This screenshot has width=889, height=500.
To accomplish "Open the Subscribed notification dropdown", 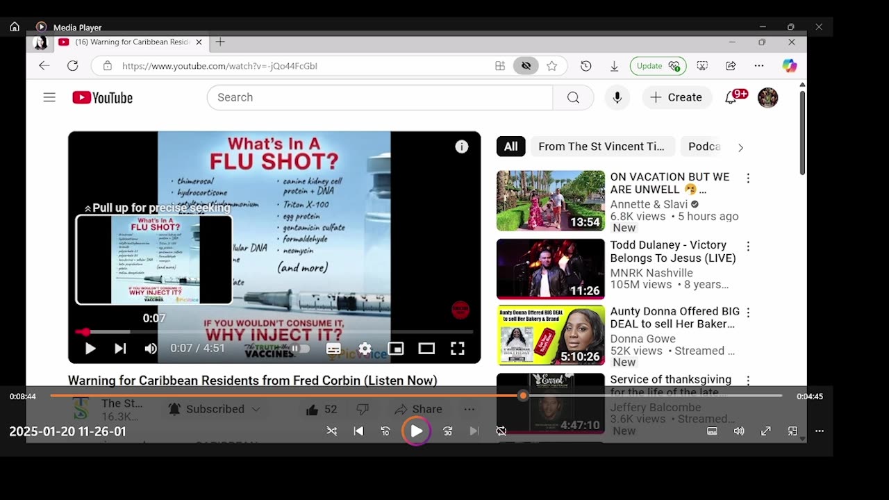I will (214, 409).
